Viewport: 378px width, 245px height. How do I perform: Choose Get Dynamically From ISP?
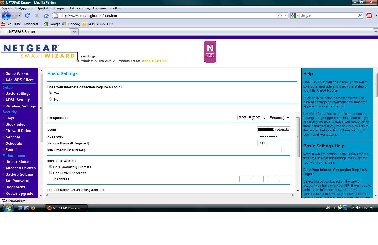pos(50,167)
